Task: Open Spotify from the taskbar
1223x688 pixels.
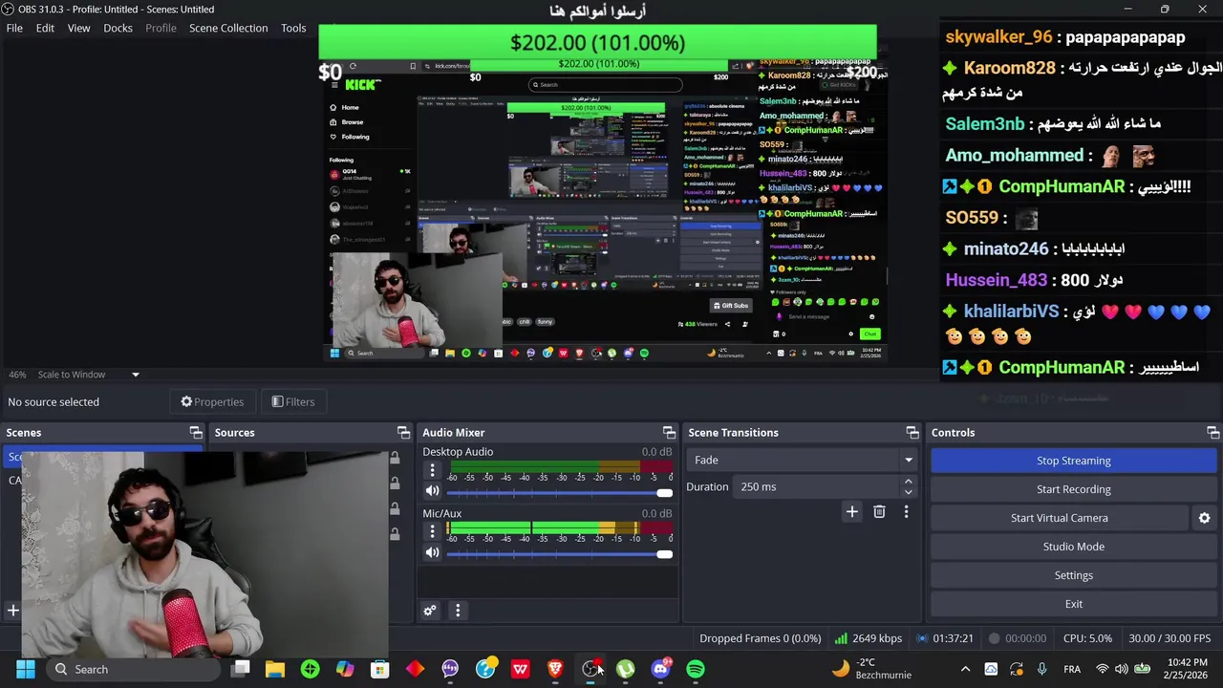Action: [x=696, y=669]
